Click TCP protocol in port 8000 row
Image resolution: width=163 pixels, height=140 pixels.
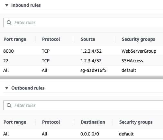click(46, 51)
